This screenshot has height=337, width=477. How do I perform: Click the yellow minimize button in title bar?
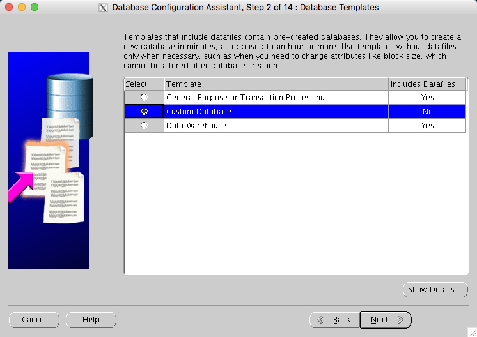tap(21, 6)
